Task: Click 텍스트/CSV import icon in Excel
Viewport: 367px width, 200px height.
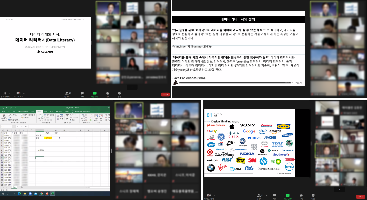Action: [x=13, y=115]
